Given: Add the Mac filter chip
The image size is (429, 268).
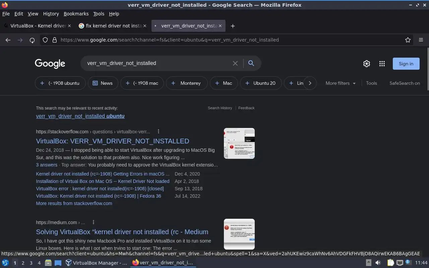Looking at the screenshot, I should (x=224, y=83).
